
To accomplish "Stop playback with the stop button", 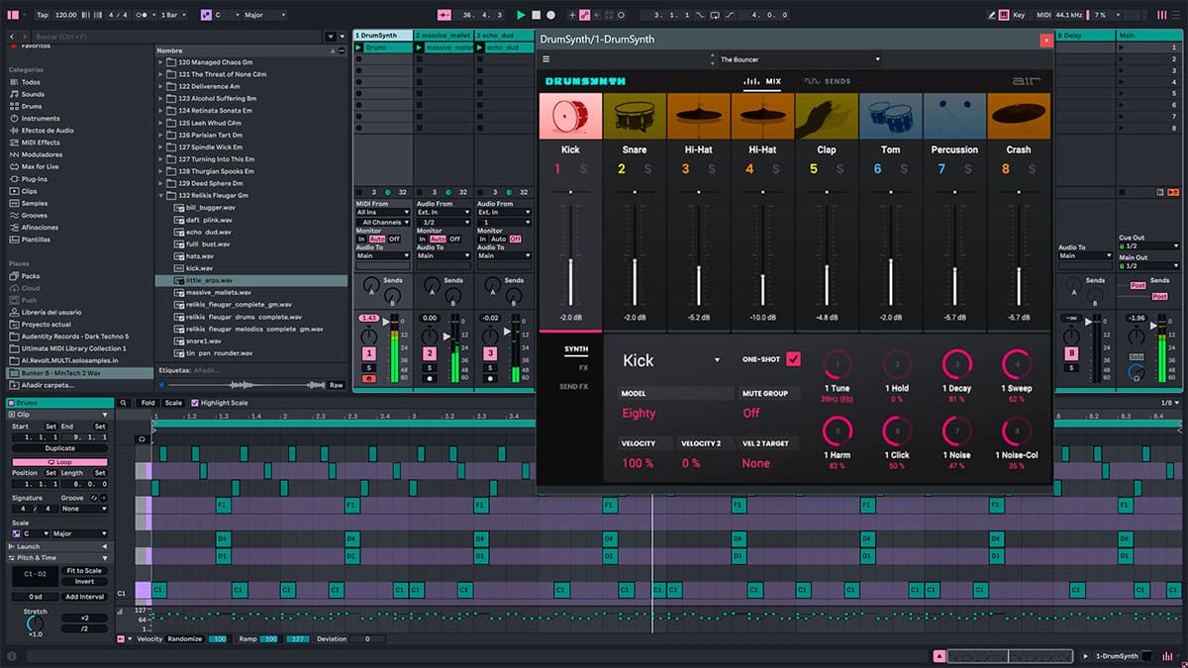I will tap(536, 15).
